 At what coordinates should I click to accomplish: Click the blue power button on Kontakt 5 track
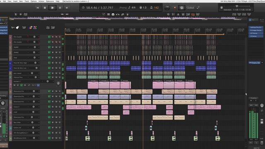(x=38, y=85)
